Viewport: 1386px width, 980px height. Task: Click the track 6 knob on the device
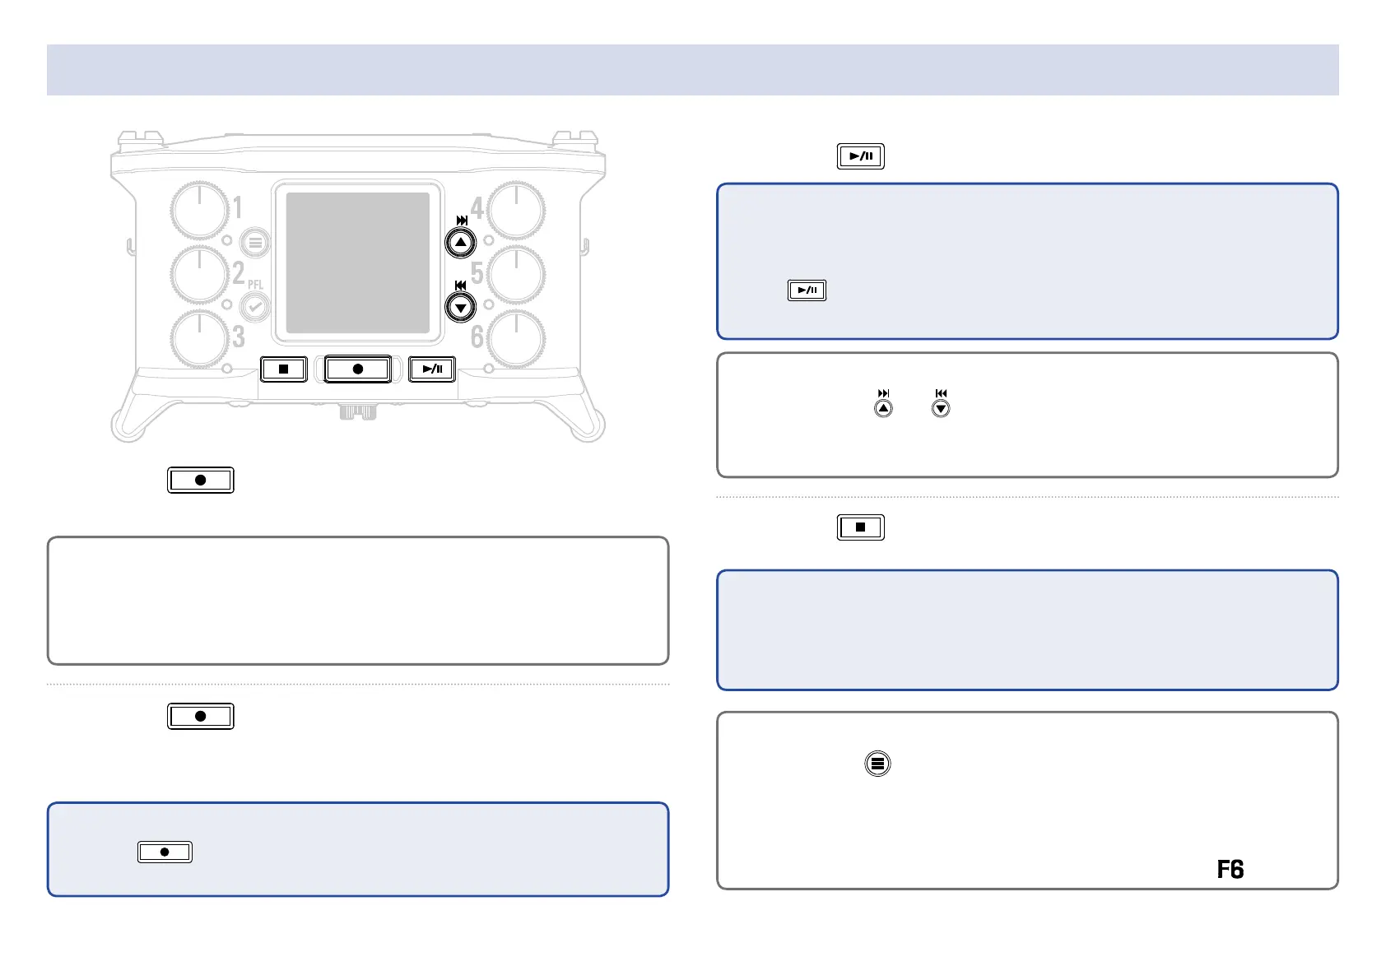(x=516, y=338)
